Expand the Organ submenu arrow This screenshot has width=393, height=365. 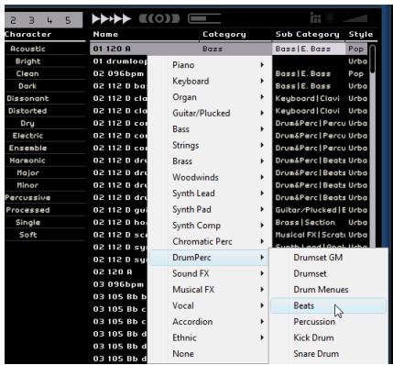tap(262, 97)
